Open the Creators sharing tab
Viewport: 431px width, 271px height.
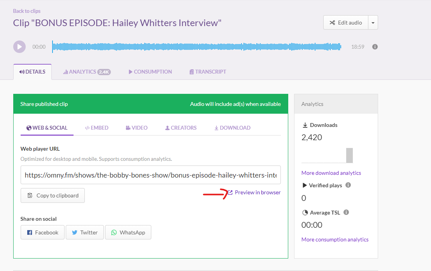tap(181, 128)
